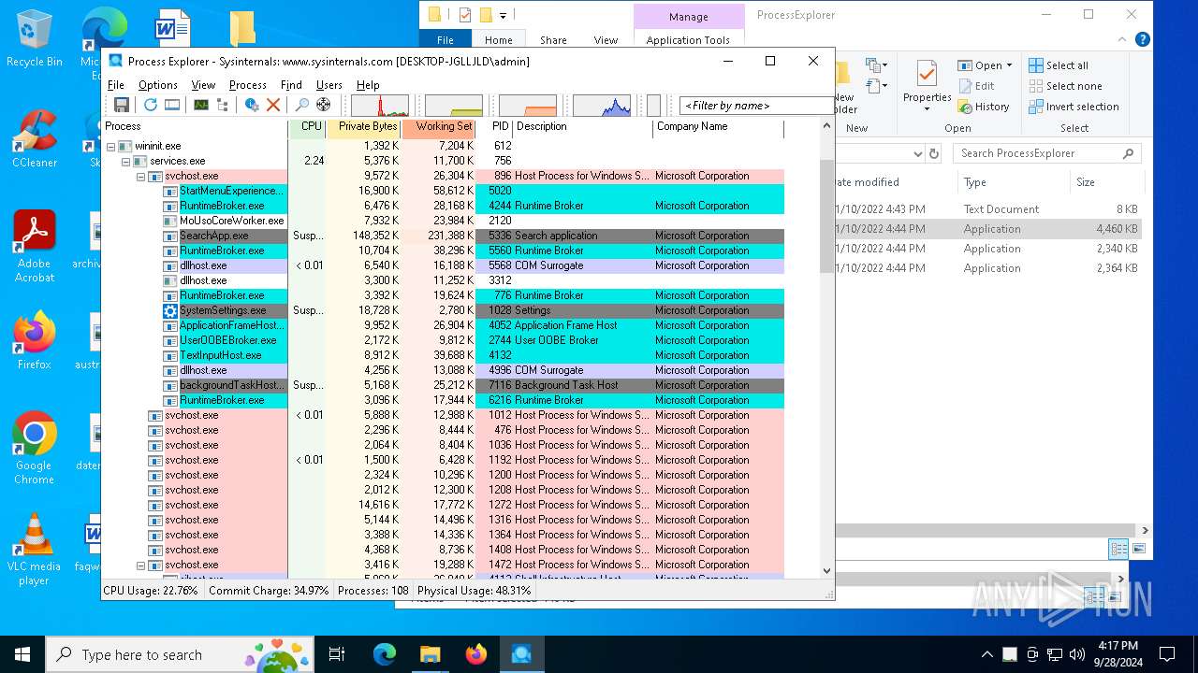Viewport: 1198px width, 673px height.
Task: Open Task View from the taskbar
Action: click(337, 654)
